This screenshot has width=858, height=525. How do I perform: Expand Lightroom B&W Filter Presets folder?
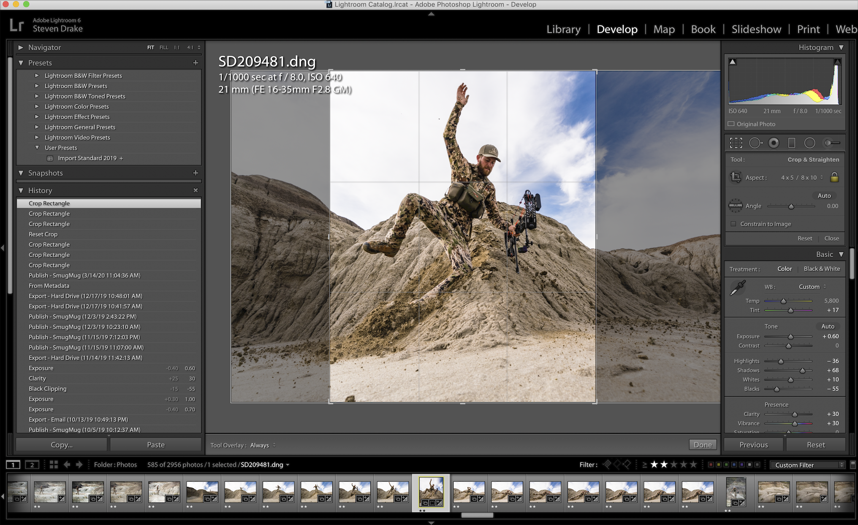(x=37, y=76)
